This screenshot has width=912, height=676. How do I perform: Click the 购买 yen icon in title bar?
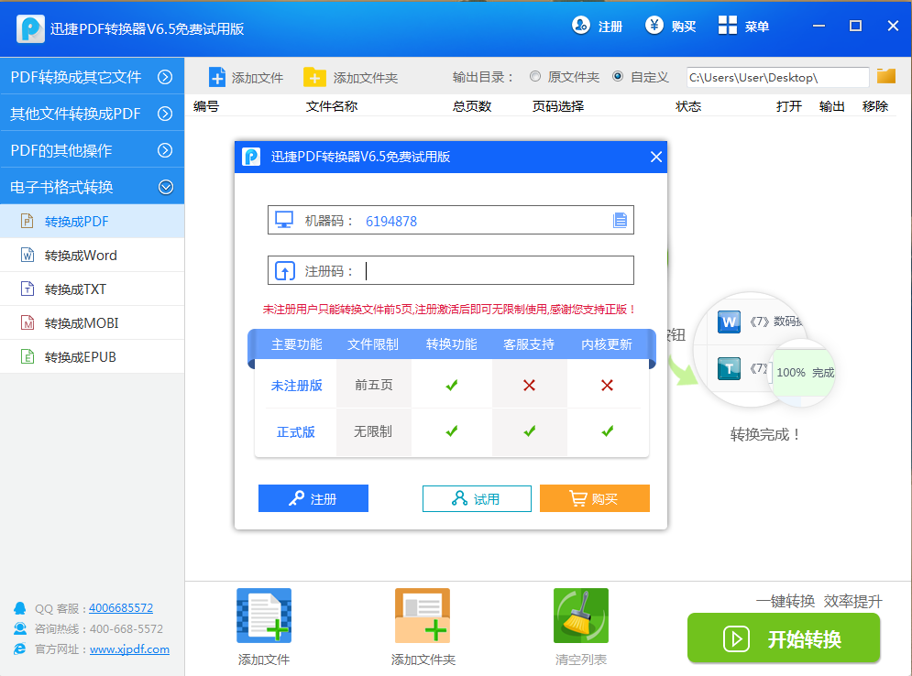pyautogui.click(x=654, y=26)
